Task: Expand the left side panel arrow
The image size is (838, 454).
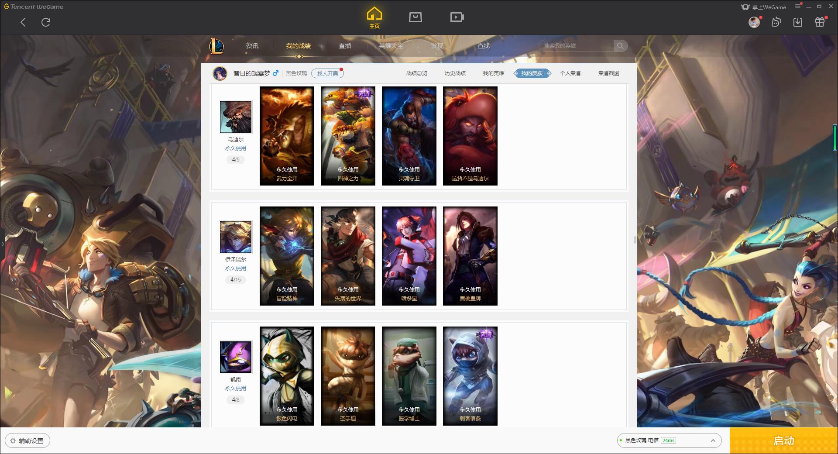Action: pos(2,244)
